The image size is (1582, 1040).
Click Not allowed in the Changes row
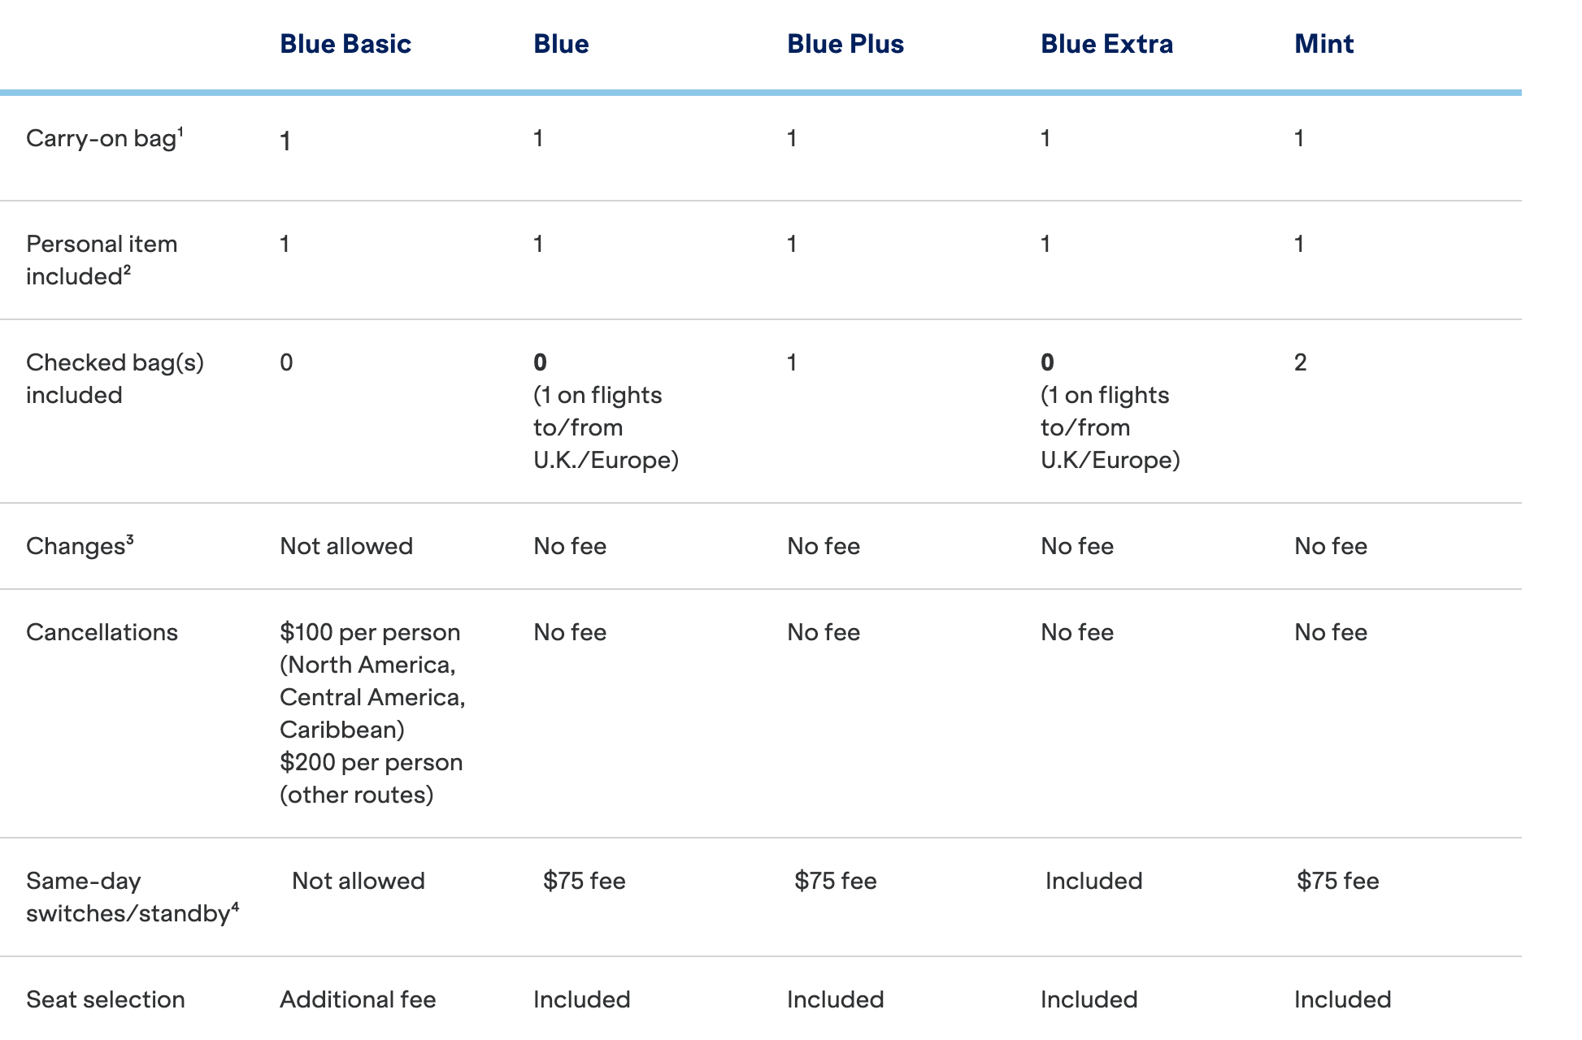tap(346, 546)
